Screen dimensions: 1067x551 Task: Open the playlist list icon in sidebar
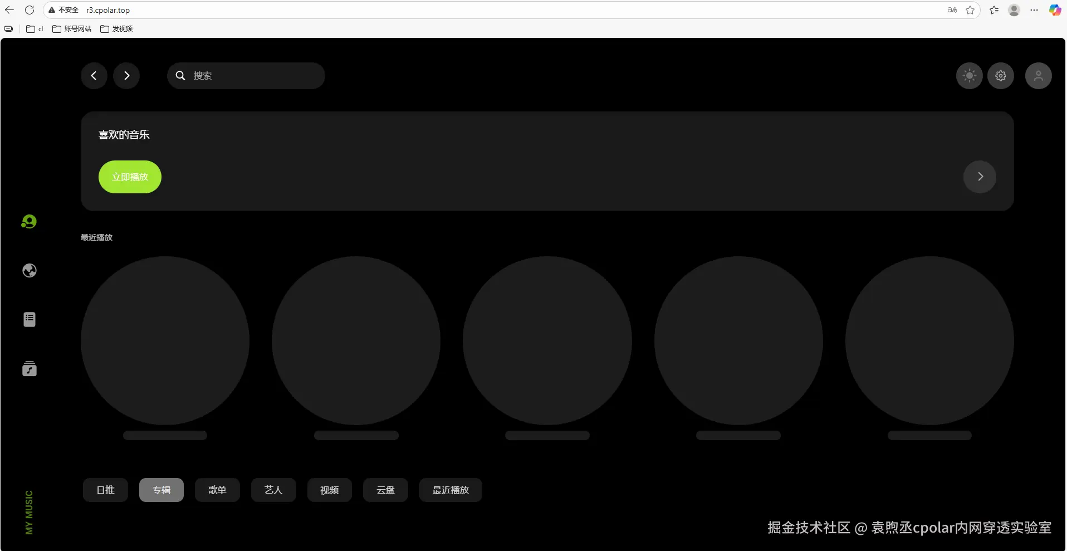[29, 319]
